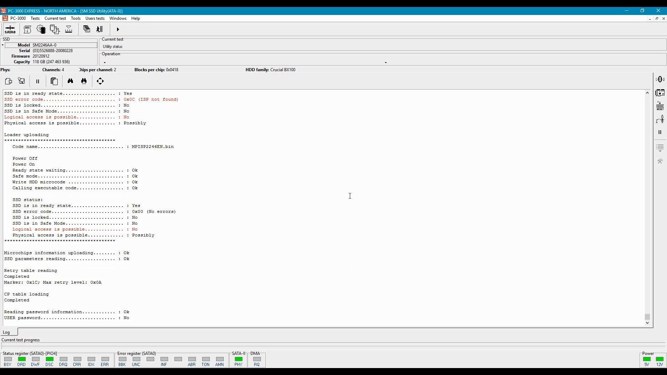Click the copy pages icon in log toolbar
This screenshot has height=375, width=667.
(x=54, y=81)
